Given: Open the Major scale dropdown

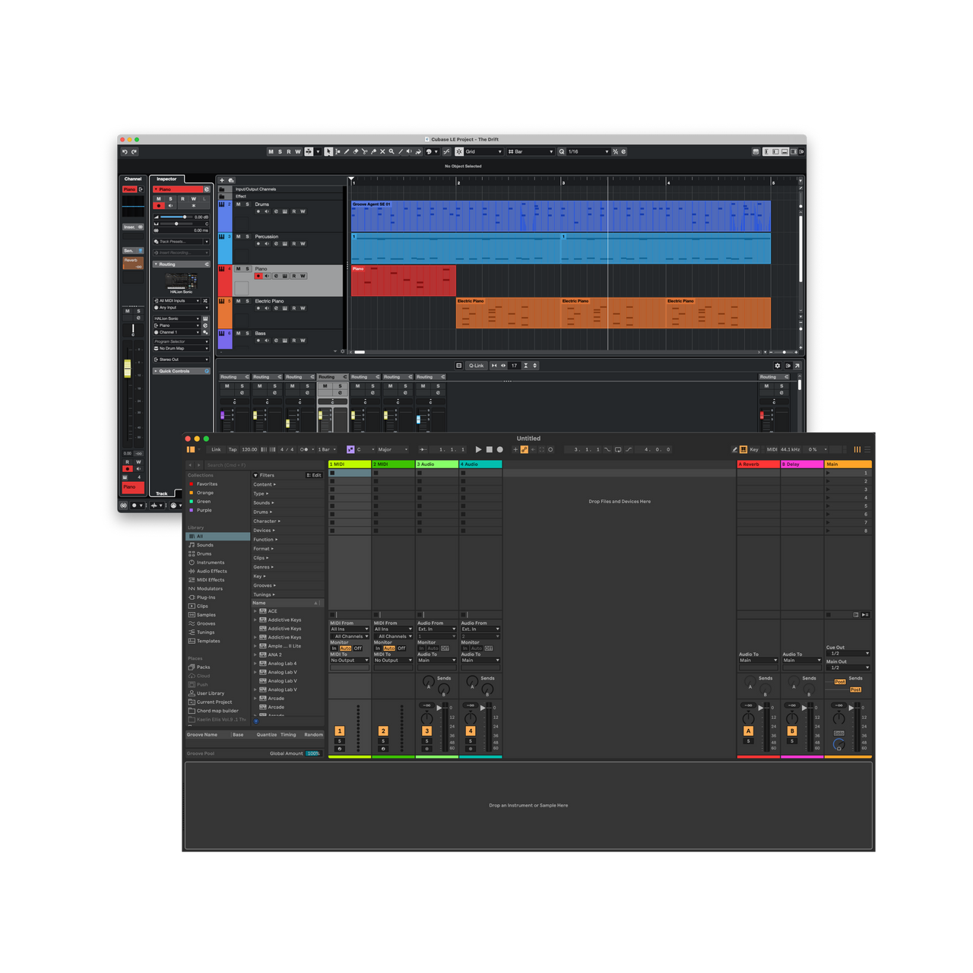Looking at the screenshot, I should (x=392, y=449).
